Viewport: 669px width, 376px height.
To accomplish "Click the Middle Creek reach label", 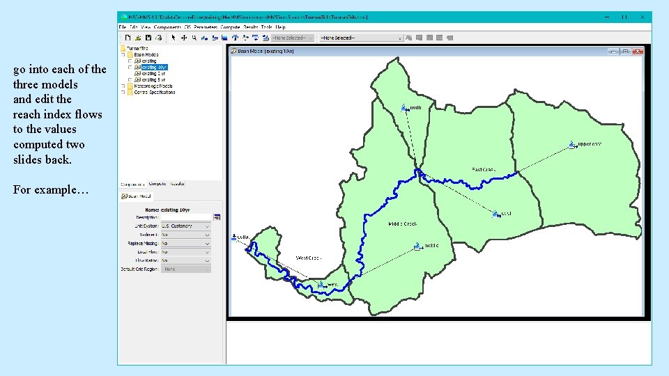I will coord(402,224).
